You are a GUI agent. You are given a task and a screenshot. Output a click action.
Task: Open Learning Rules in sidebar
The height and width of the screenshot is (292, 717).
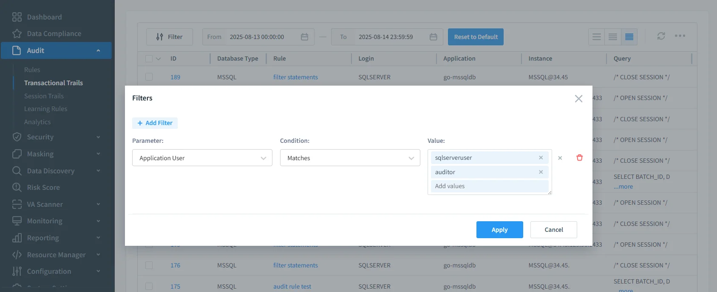point(45,108)
